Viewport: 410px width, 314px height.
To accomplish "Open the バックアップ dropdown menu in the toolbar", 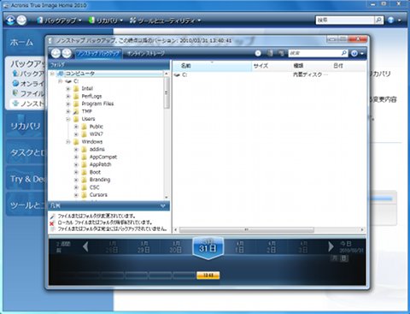I will click(60, 21).
